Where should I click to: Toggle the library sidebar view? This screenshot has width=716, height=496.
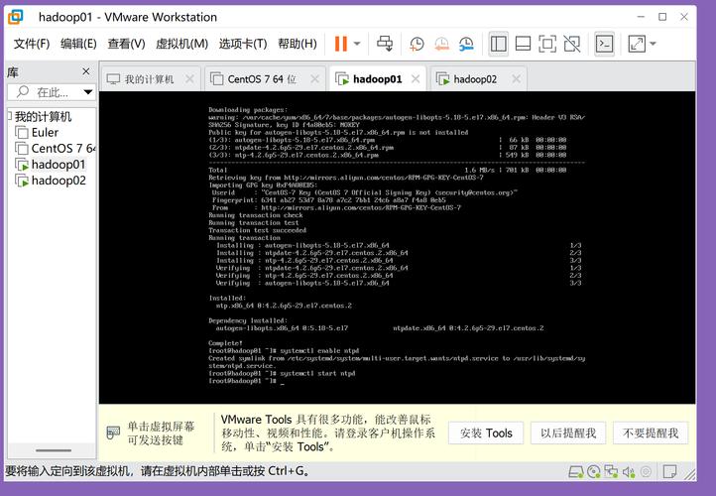[498, 44]
